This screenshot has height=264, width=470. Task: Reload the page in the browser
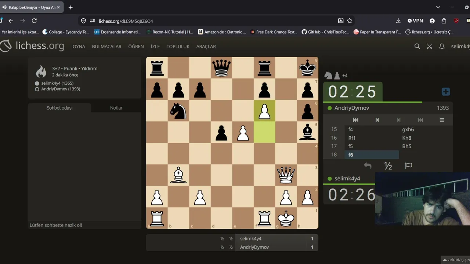[34, 21]
